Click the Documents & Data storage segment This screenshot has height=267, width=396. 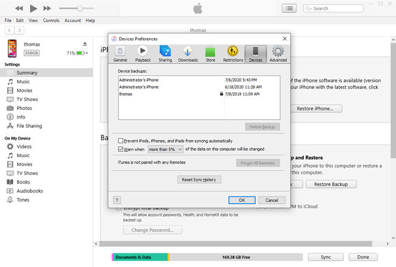pos(140,257)
